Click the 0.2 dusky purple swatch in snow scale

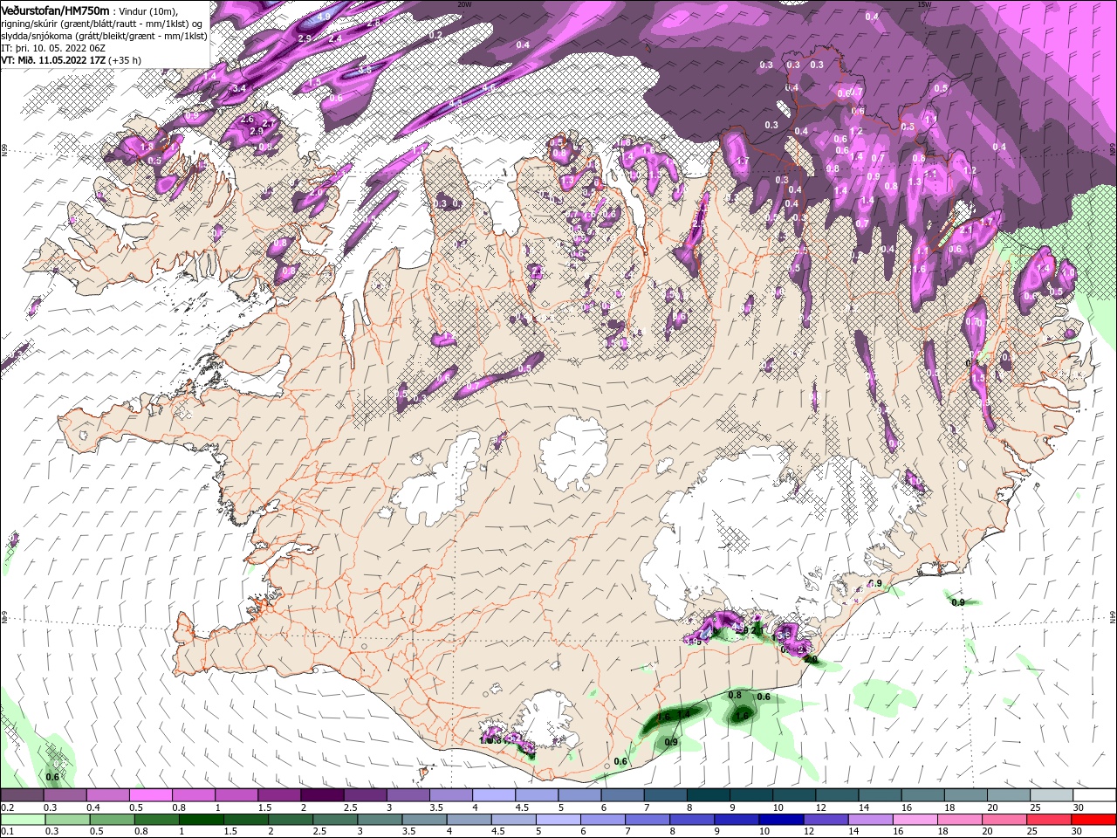(22, 795)
